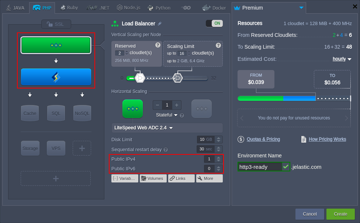Open the Volumes button

click(x=153, y=178)
